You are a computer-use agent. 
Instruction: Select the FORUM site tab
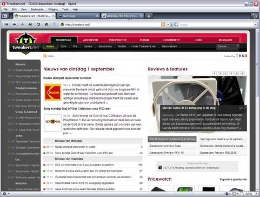(144, 40)
